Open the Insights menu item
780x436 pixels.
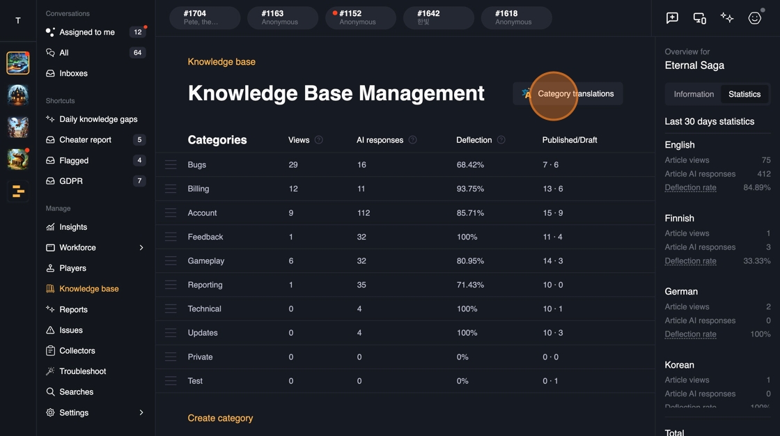(73, 227)
